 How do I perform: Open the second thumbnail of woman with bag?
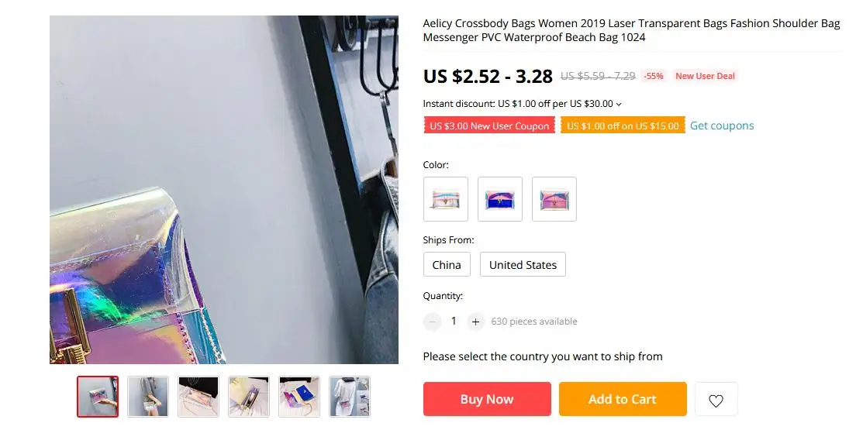(x=148, y=397)
